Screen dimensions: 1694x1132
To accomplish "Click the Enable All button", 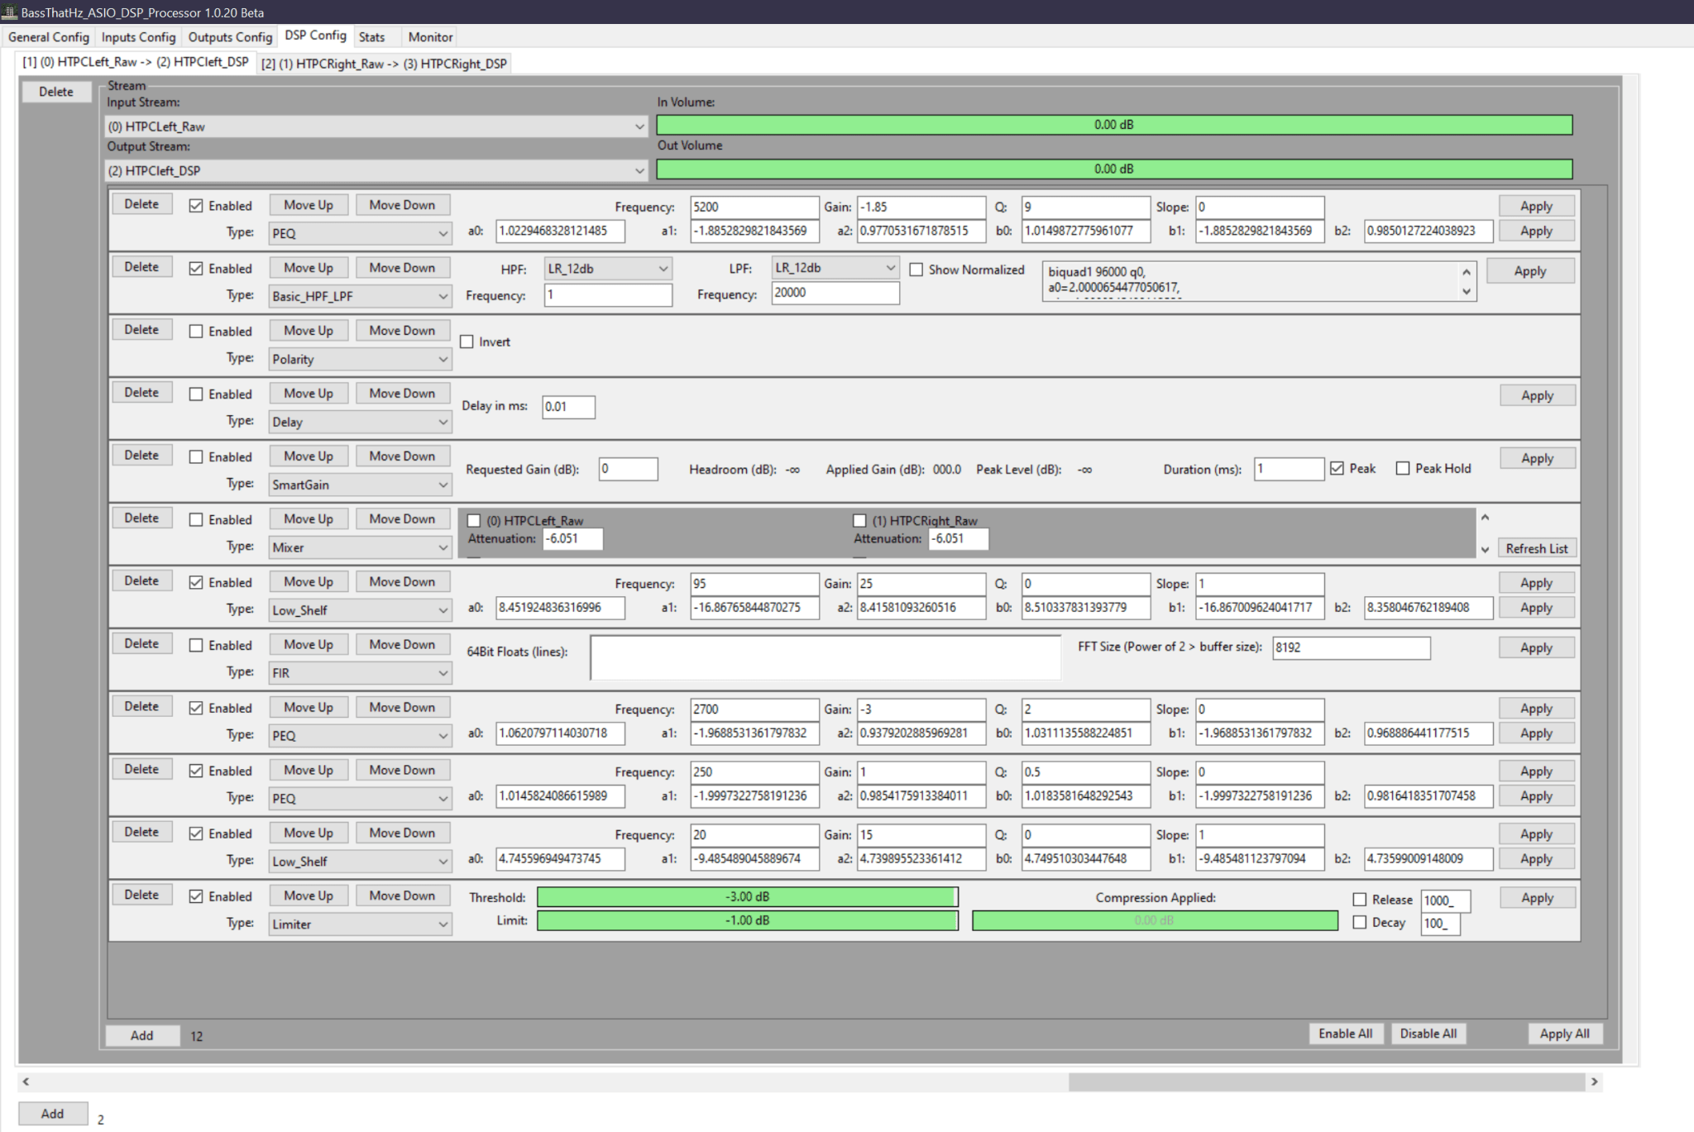I will [1346, 1034].
